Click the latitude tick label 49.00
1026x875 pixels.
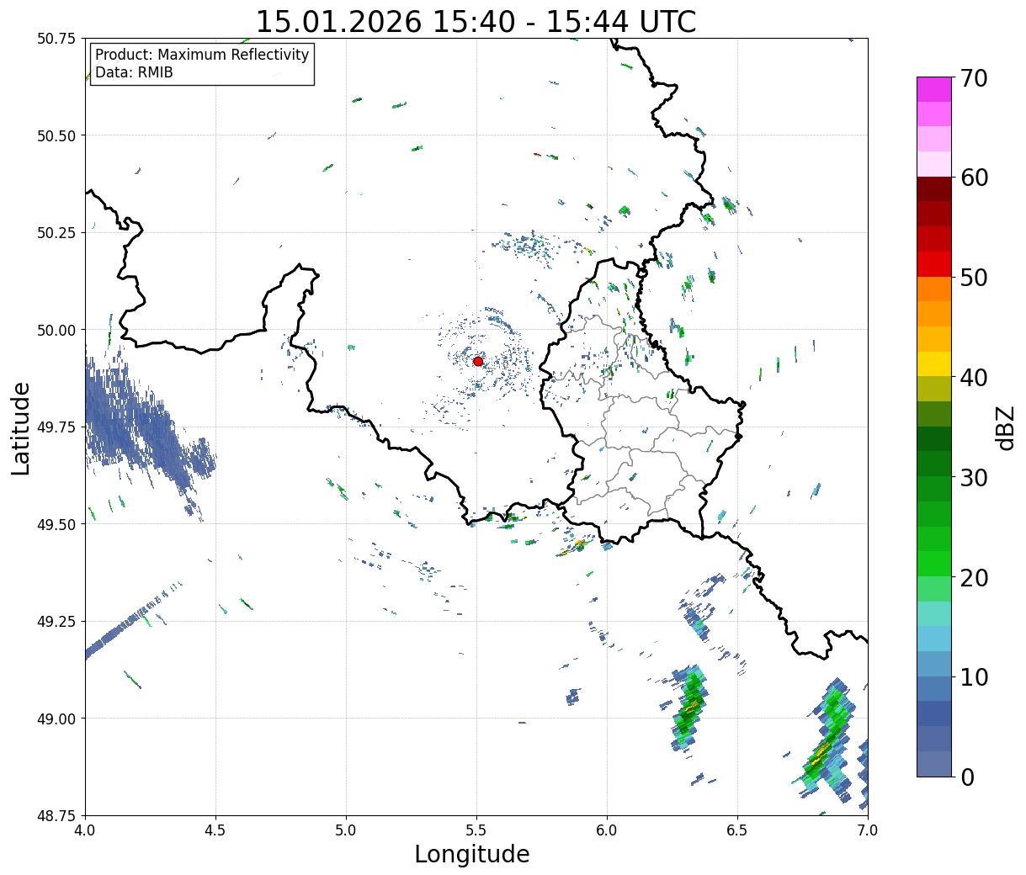coord(56,719)
